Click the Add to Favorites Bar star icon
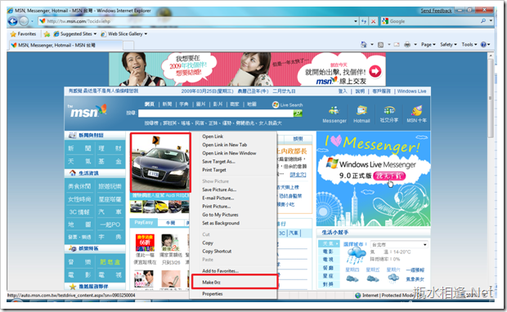 click(x=47, y=34)
